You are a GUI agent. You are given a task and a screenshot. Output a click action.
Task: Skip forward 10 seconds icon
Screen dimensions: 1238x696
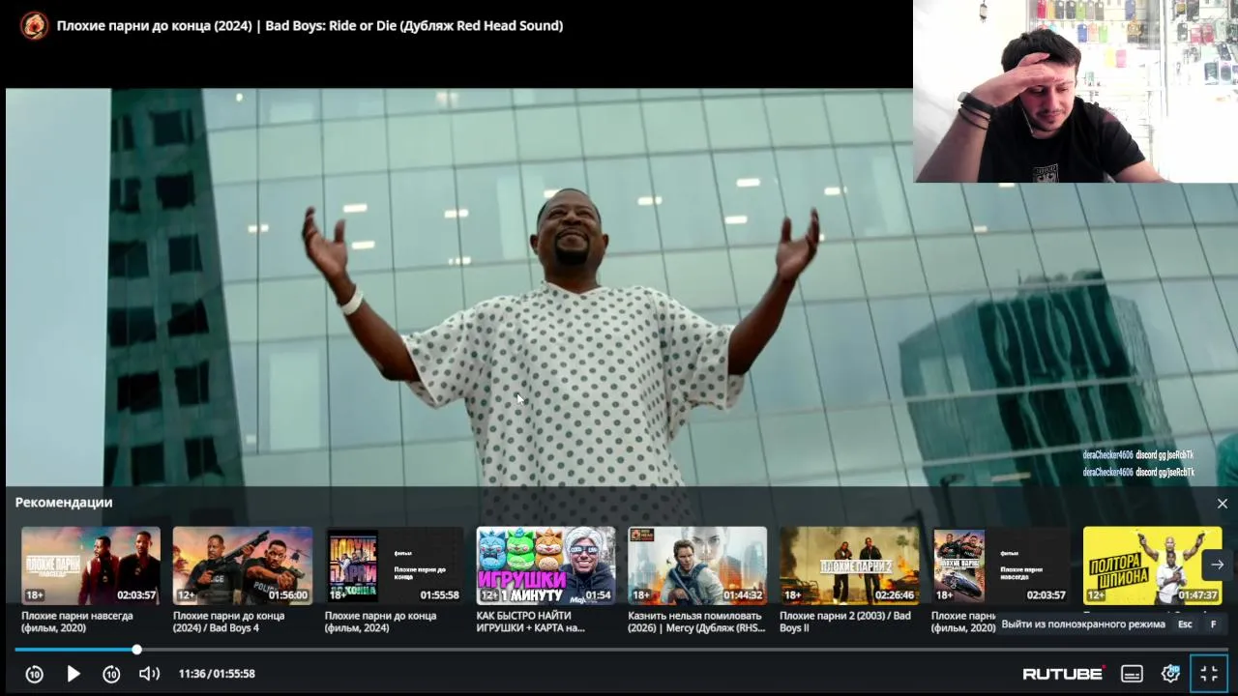111,674
